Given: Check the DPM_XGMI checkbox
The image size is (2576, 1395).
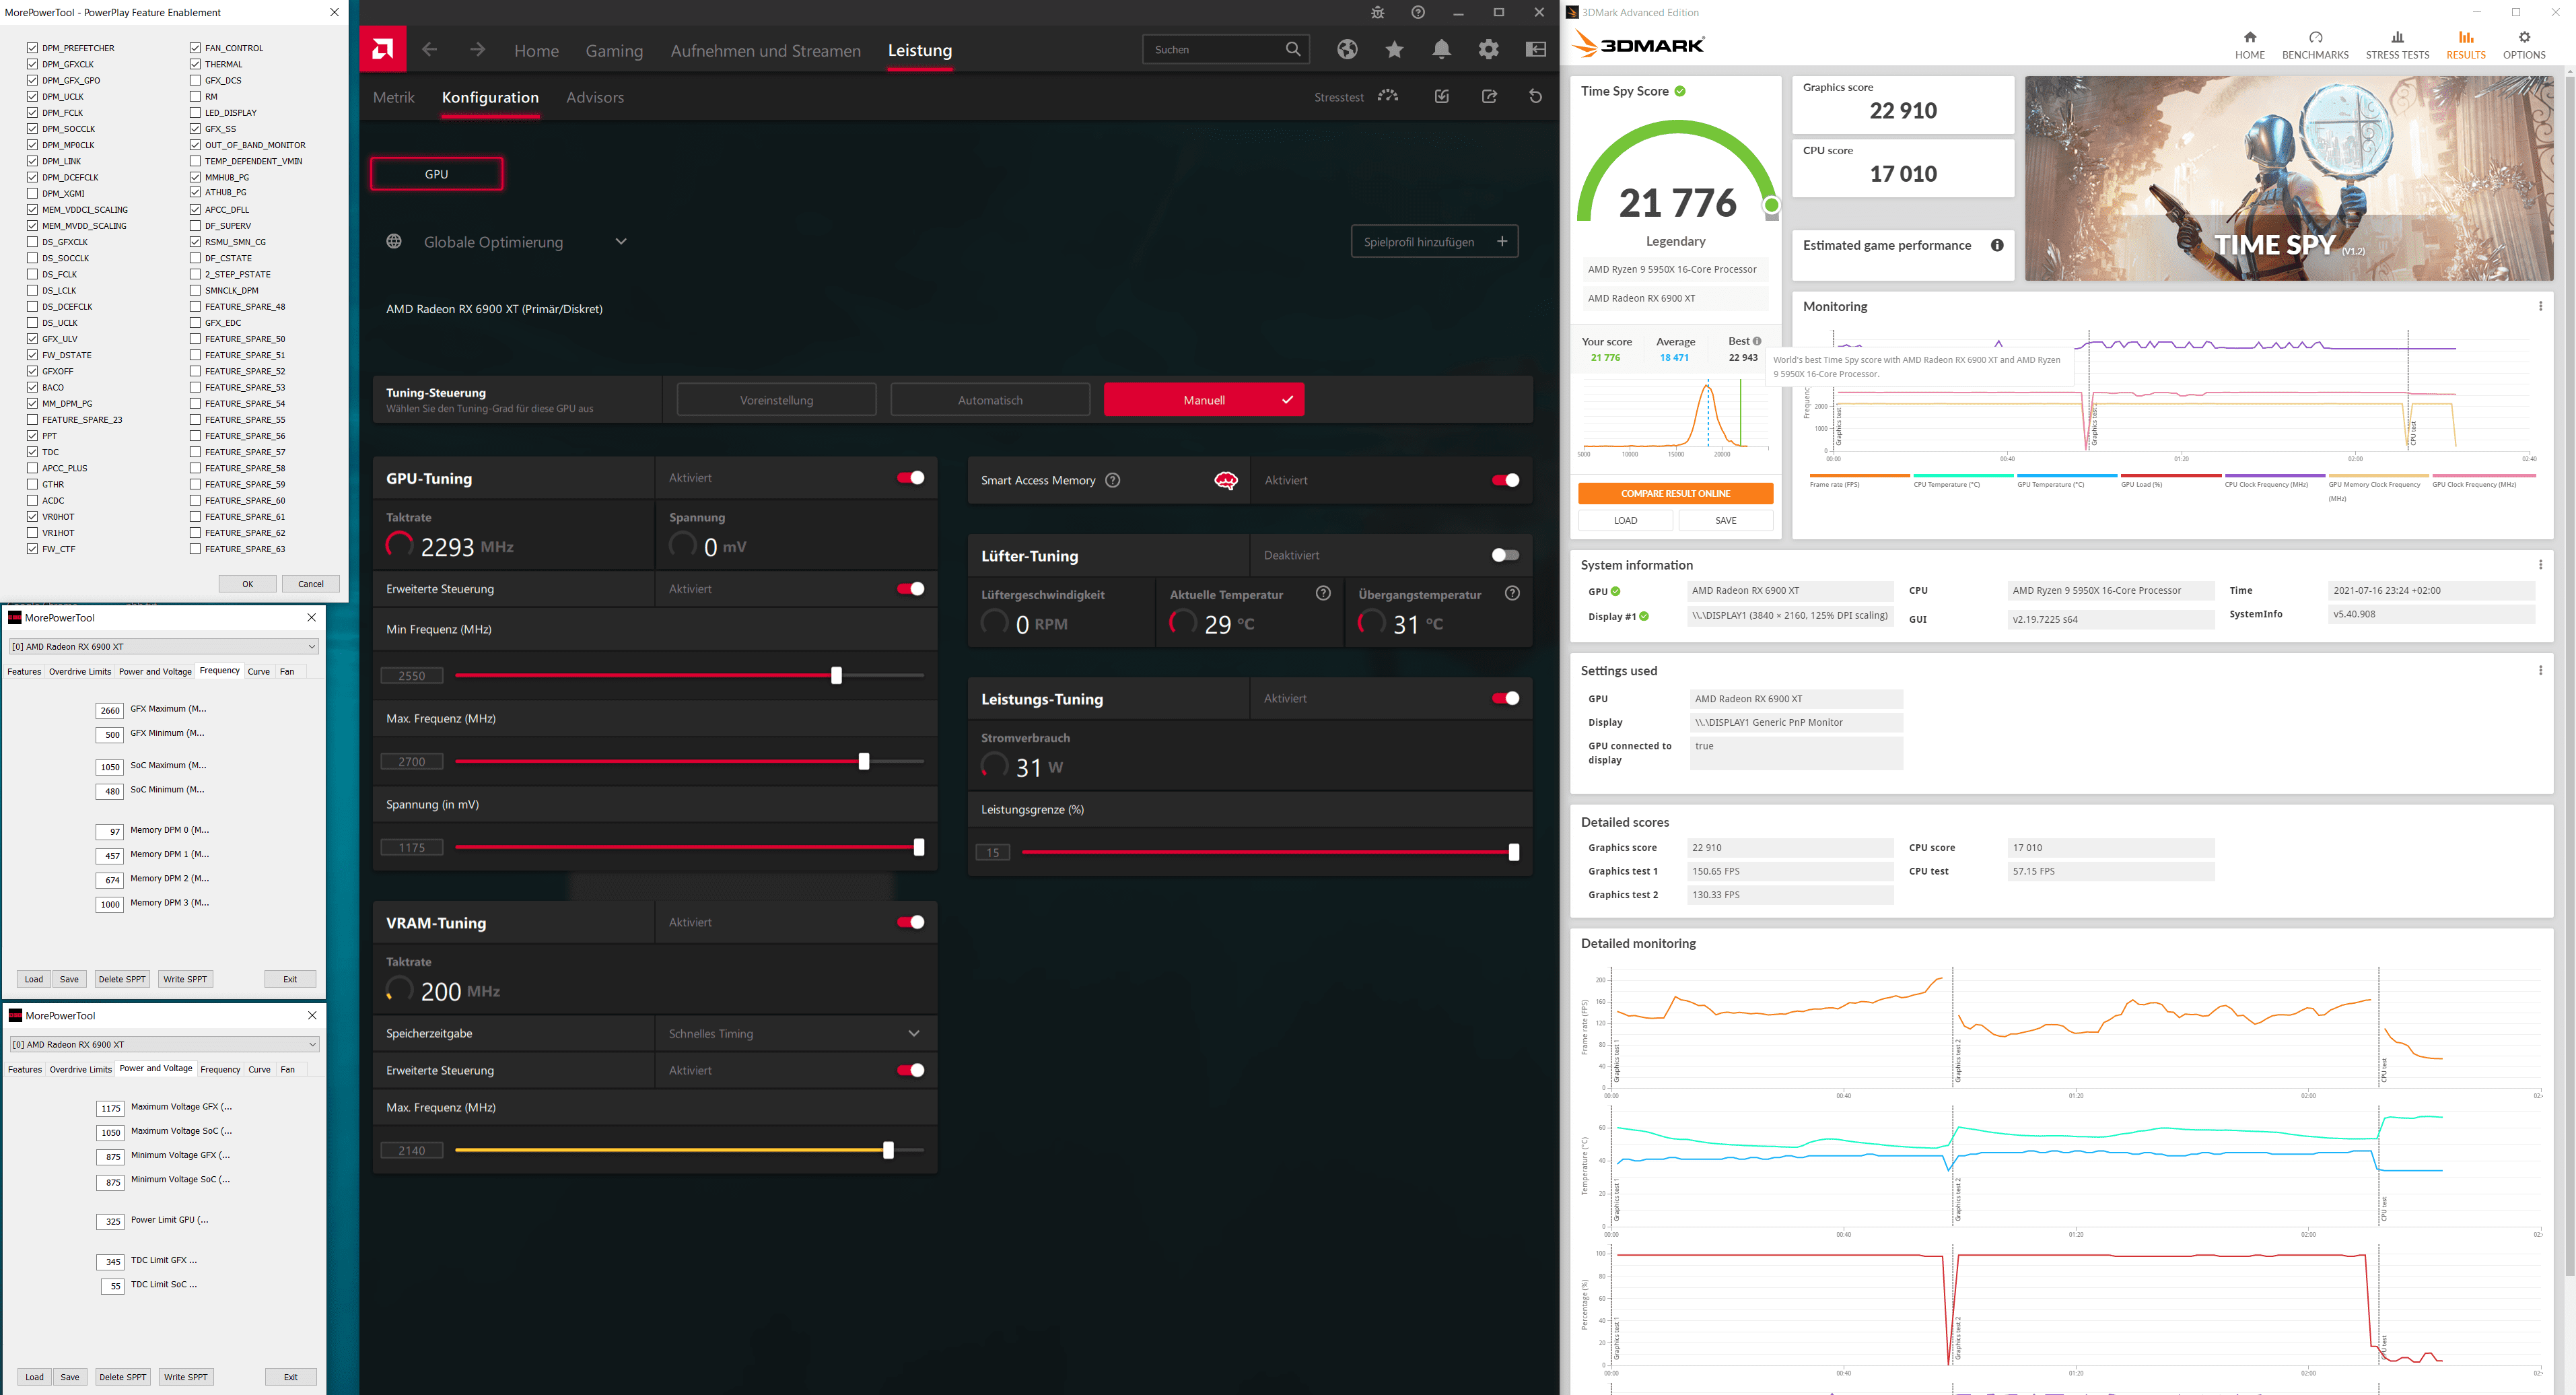Looking at the screenshot, I should [33, 193].
